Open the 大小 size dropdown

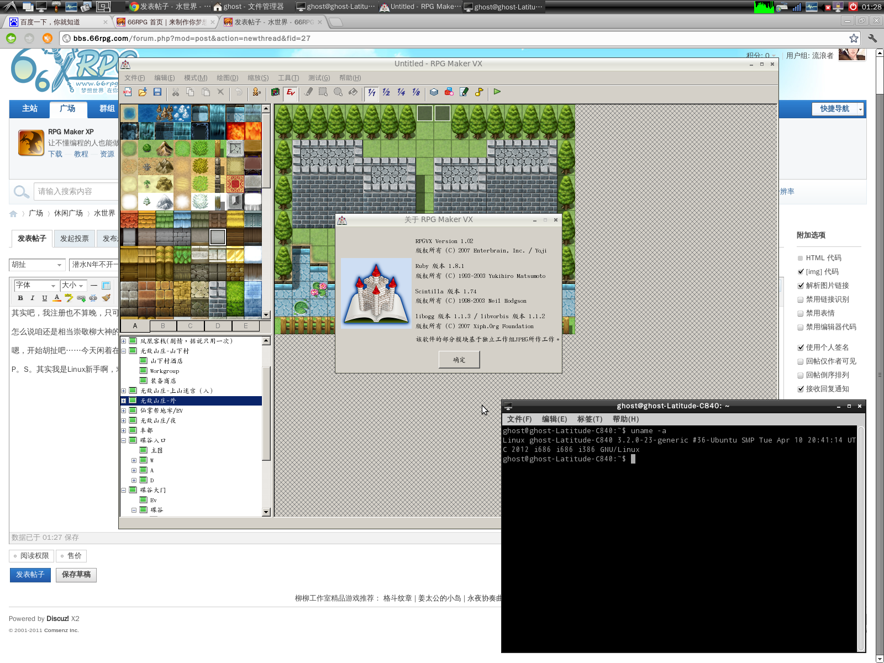coord(73,285)
